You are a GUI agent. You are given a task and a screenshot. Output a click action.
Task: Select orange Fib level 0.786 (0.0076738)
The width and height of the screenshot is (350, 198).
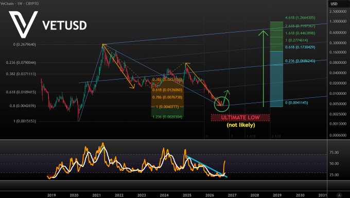tap(167, 97)
